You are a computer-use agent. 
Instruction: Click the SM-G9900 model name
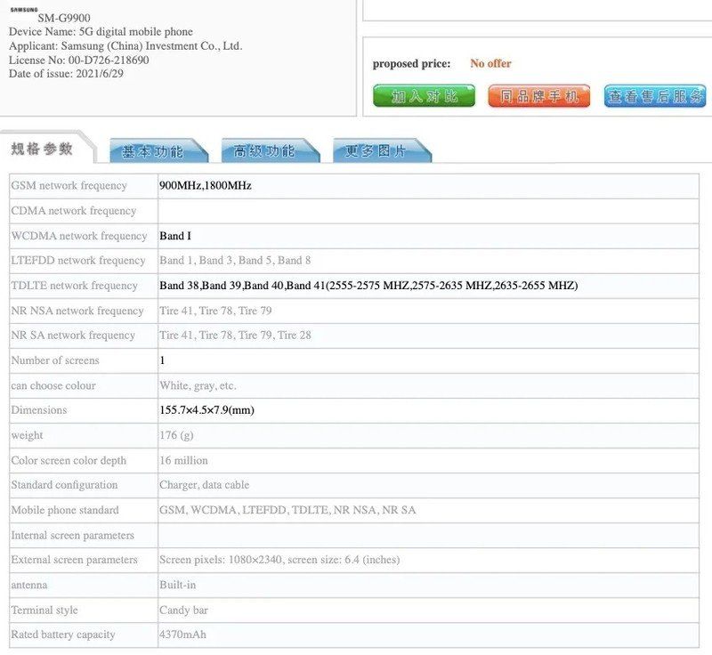click(x=64, y=18)
